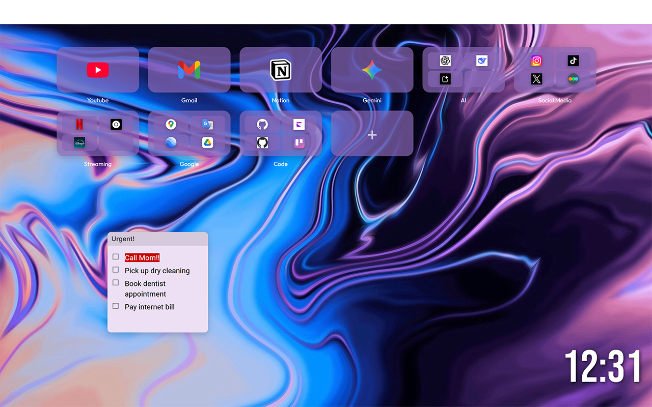Mark Pay internet bill as done
Image resolution: width=652 pixels, height=407 pixels.
116,306
